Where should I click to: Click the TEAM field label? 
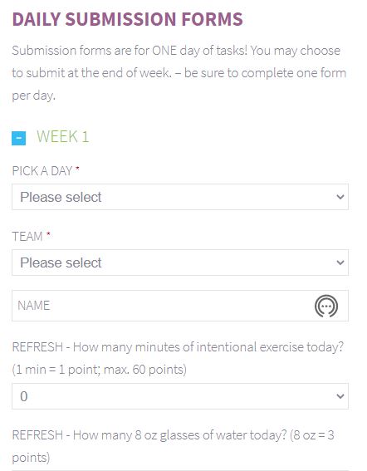(27, 237)
